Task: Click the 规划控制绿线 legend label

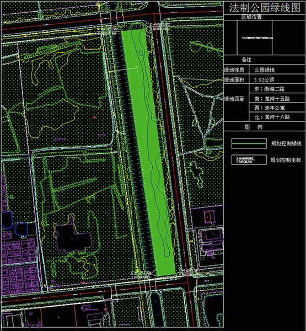Action: 286,144
